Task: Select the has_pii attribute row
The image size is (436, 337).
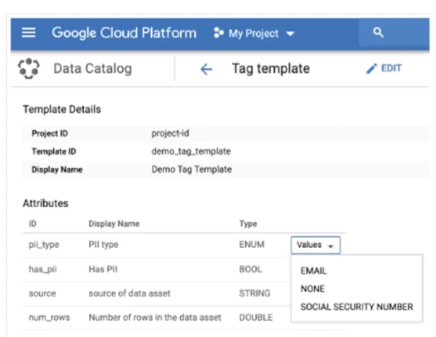Action: [43, 269]
